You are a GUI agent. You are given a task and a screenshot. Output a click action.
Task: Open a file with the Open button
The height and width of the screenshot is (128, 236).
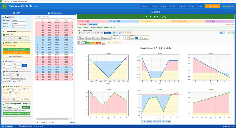pyautogui.click(x=153, y=6)
